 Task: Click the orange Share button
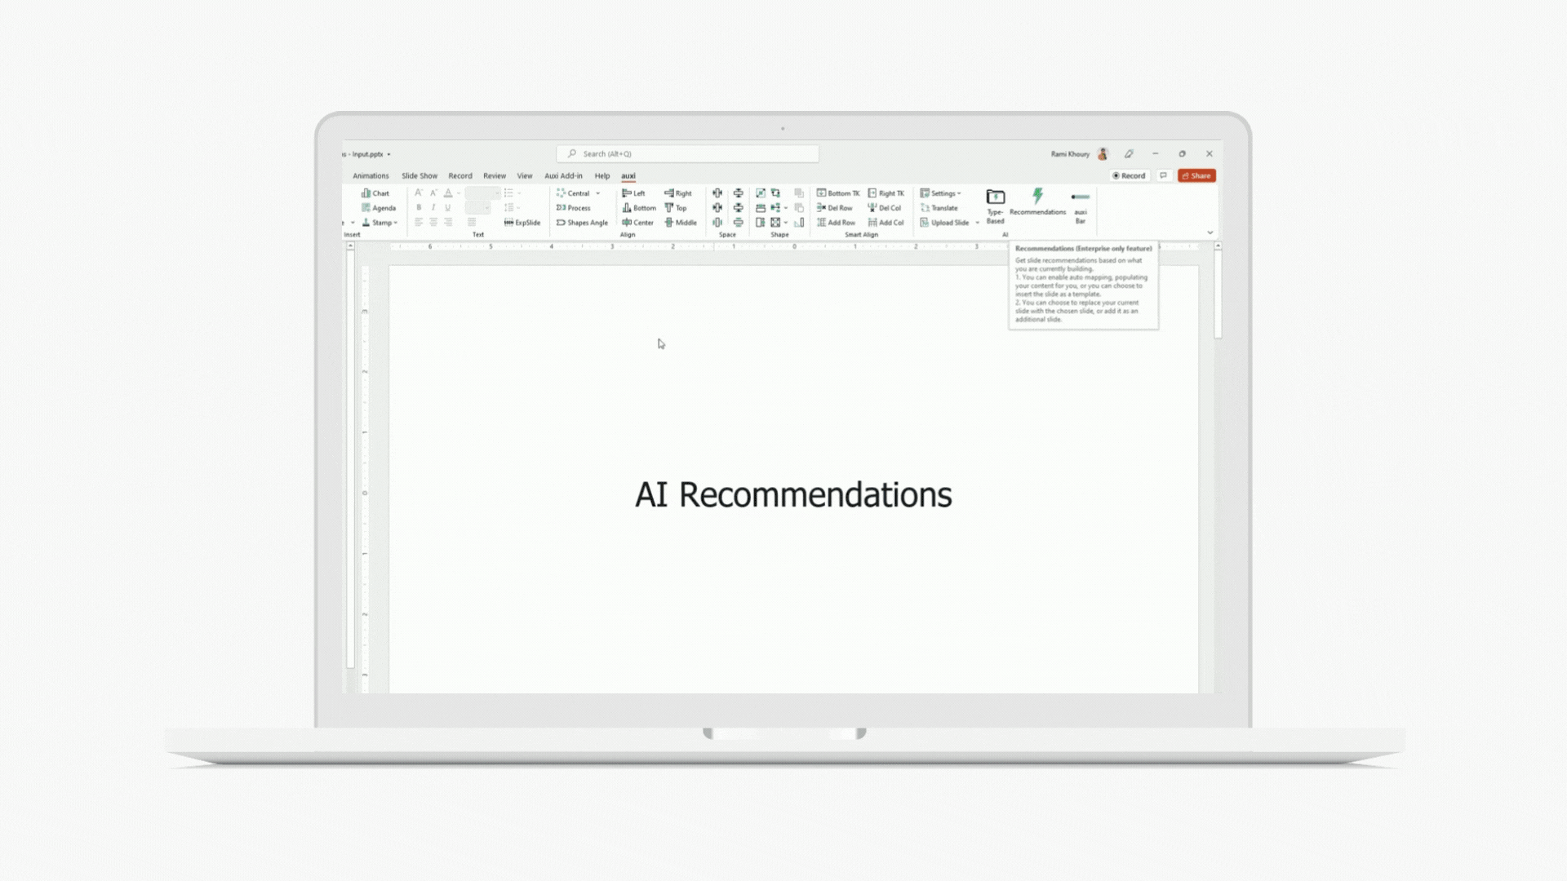pos(1196,175)
